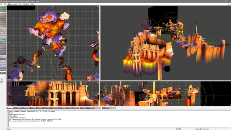Click the 'Display Texture Count (GC)' log line

[17, 115]
